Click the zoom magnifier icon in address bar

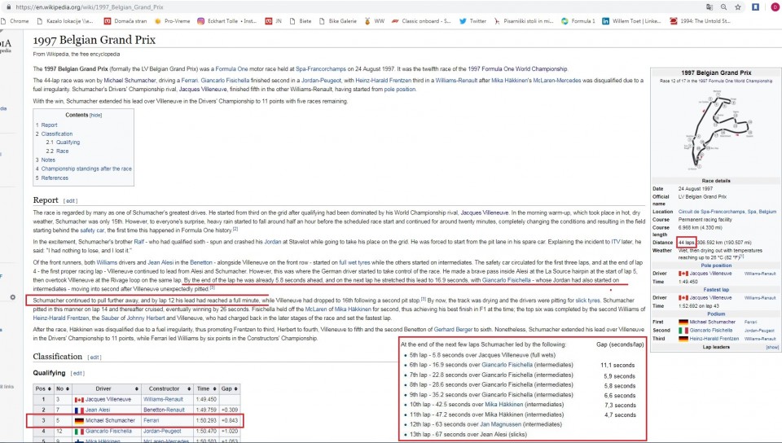click(x=723, y=7)
